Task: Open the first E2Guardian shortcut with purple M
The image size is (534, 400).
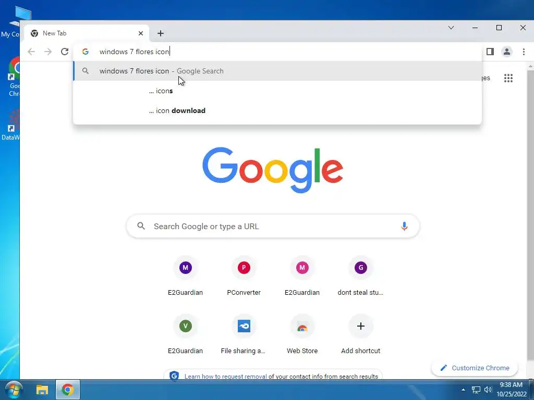Action: coord(185,277)
